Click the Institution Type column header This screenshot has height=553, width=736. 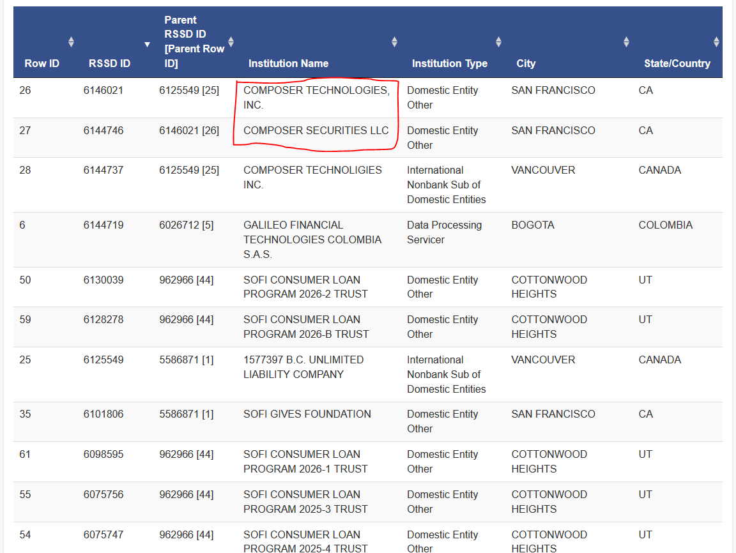pyautogui.click(x=450, y=63)
